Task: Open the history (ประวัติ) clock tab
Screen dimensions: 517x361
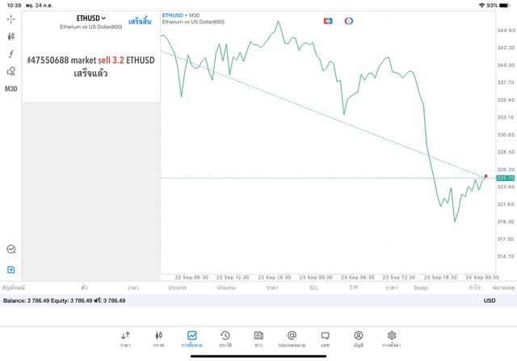Action: click(225, 338)
